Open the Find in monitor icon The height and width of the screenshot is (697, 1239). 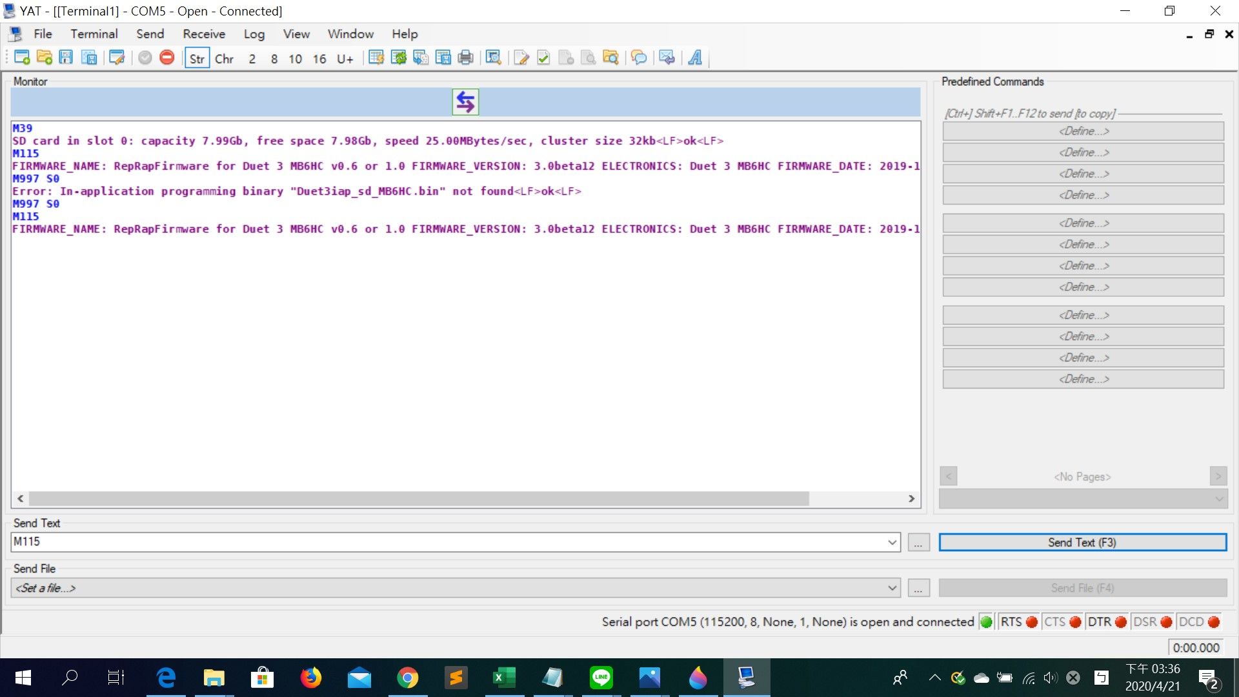494,57
